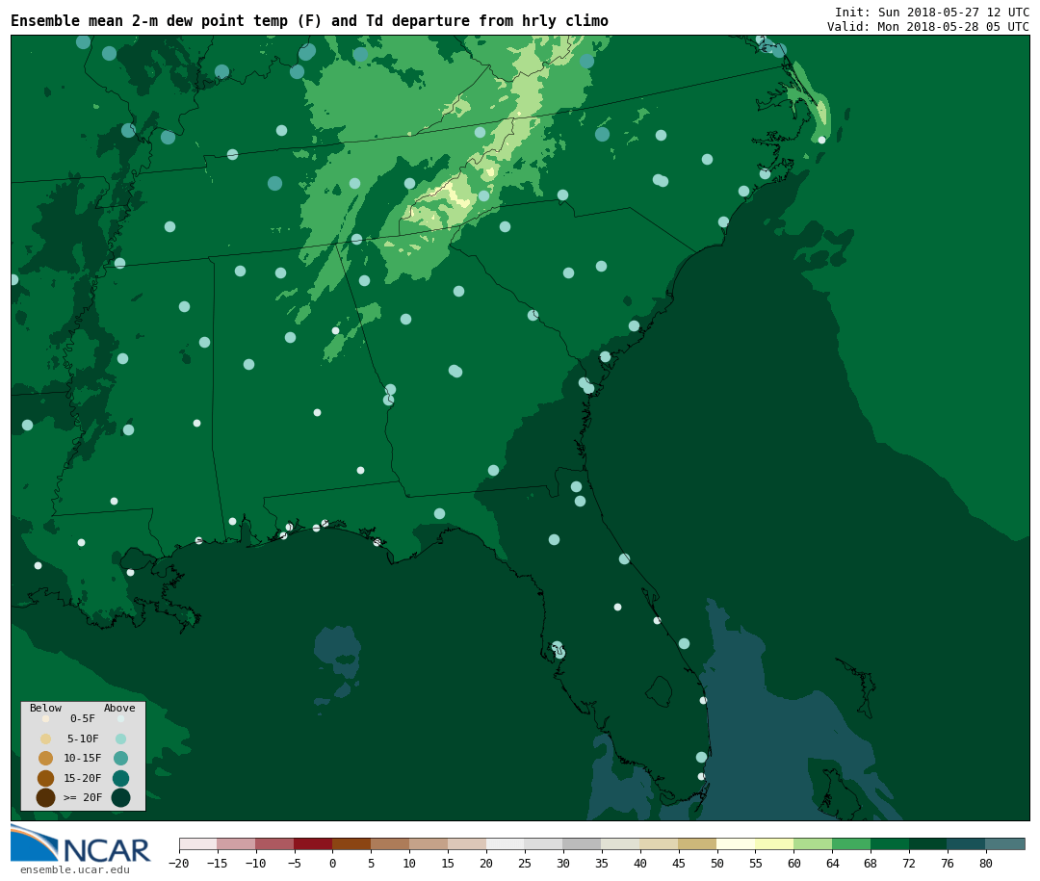Viewport: 1040px width, 881px height.
Task: Click the '>= 20F' legend label
Action: point(83,797)
